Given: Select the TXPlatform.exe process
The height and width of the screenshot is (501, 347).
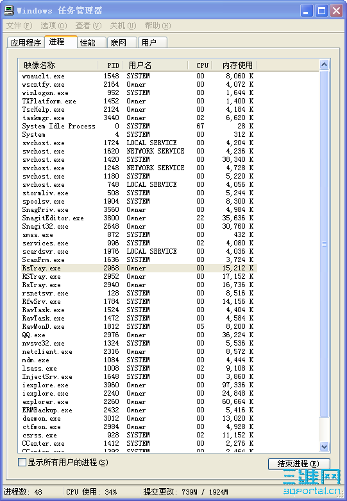Looking at the screenshot, I should 139,101.
